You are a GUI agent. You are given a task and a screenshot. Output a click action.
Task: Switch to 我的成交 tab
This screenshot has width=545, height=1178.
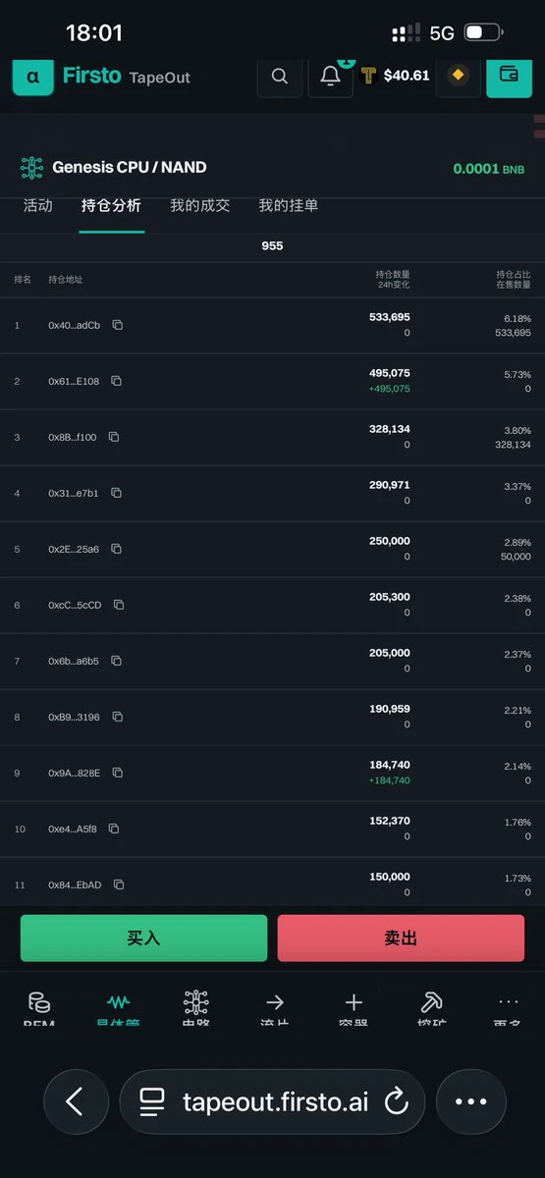[199, 205]
